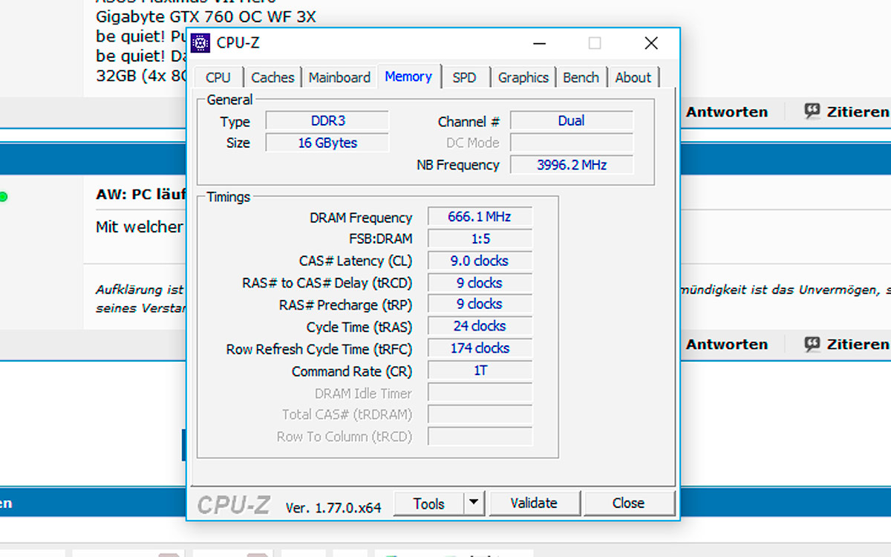Click the Command Rate value 1T
Screen dimensions: 891x557
click(480, 370)
